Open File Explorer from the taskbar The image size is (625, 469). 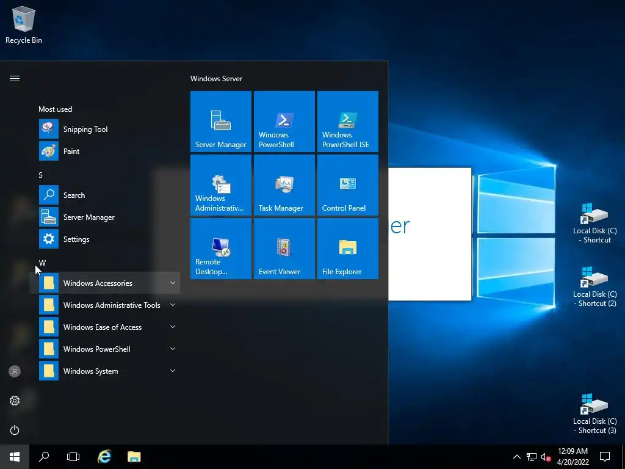(x=134, y=457)
